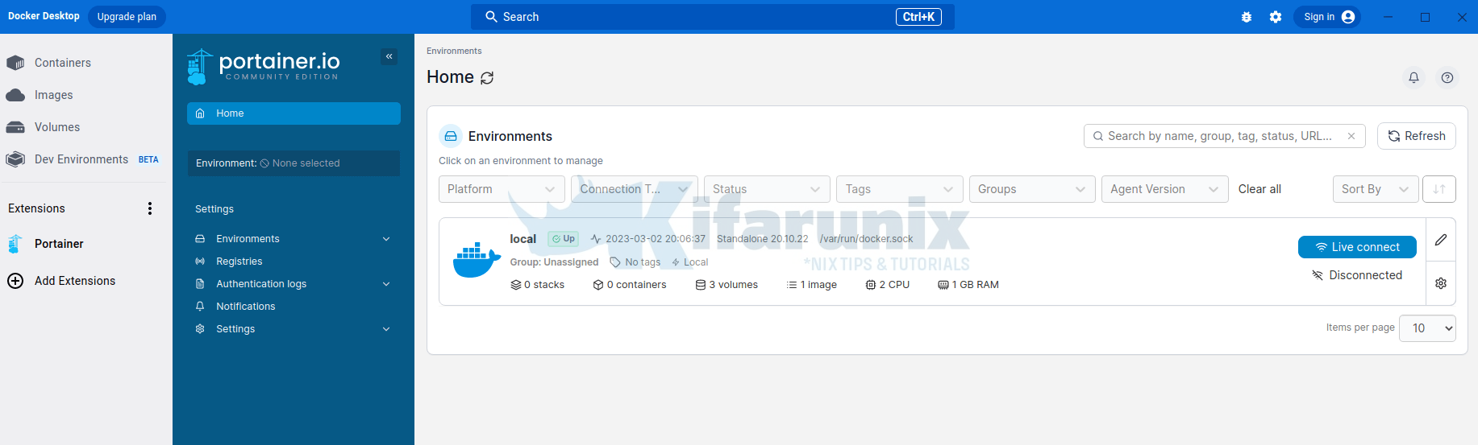Open the notifications bell icon
The image size is (1478, 445).
pyautogui.click(x=1413, y=77)
